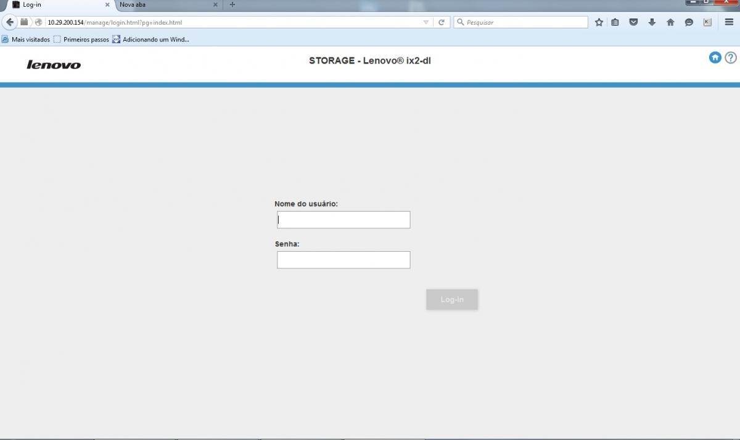Click the Log-in button
This screenshot has height=440, width=740.
pos(452,299)
